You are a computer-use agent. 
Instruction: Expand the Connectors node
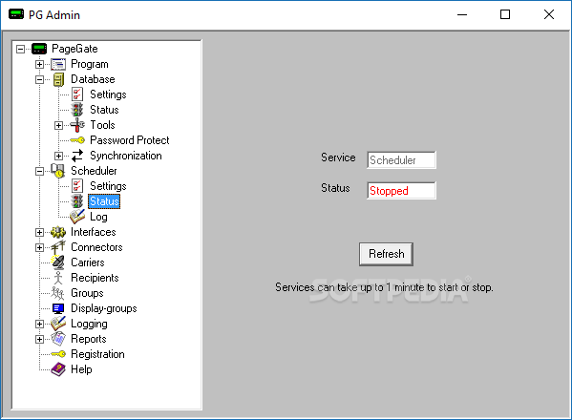click(x=39, y=247)
